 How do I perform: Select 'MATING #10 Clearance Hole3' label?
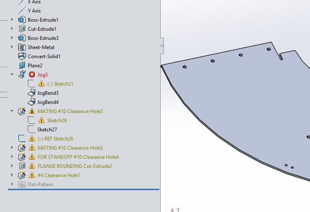(x=71, y=148)
